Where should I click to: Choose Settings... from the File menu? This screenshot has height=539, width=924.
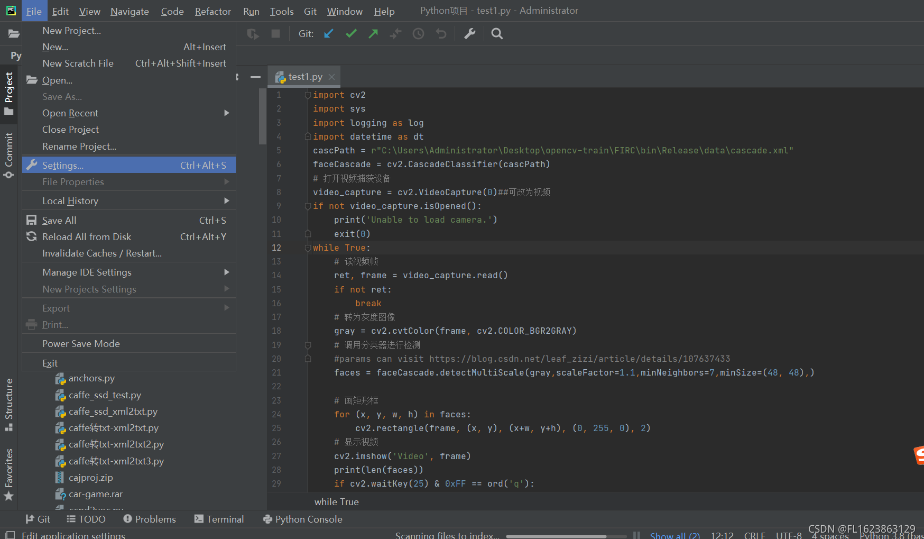coord(129,165)
